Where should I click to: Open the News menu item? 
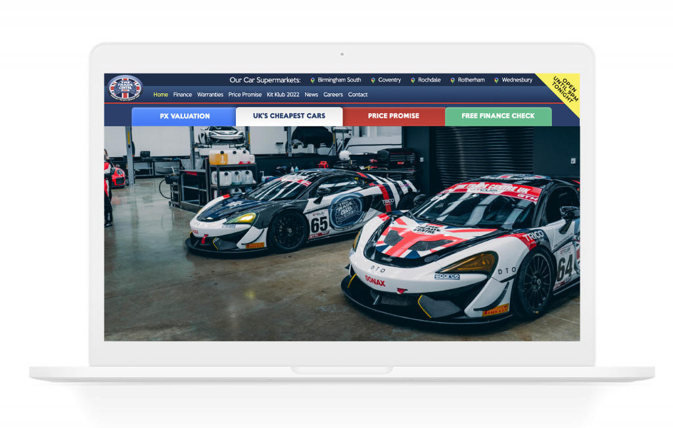[311, 95]
